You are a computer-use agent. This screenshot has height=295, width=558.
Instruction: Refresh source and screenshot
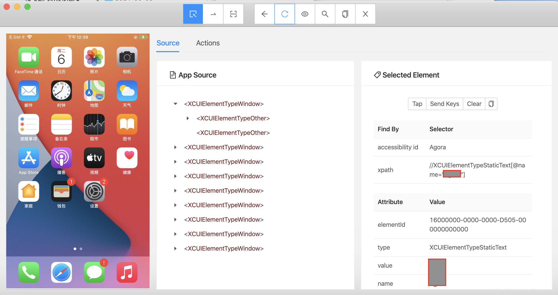pyautogui.click(x=284, y=14)
